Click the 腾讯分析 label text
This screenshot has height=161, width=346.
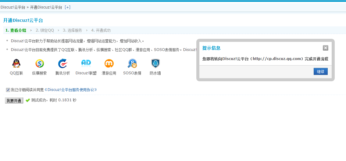[x=63, y=73]
